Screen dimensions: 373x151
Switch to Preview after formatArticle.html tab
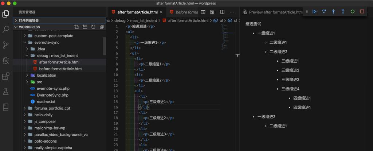click(272, 12)
